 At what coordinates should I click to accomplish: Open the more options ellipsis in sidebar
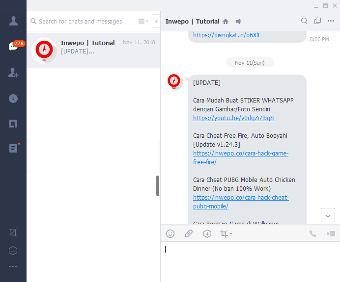pos(13,266)
